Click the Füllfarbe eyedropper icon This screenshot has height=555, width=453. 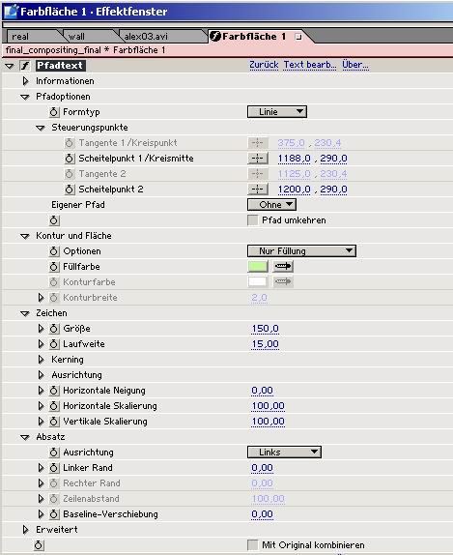[x=283, y=266]
